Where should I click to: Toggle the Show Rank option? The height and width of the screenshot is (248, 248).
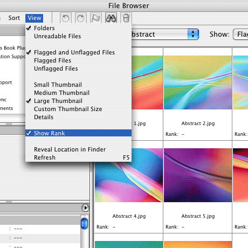pyautogui.click(x=78, y=133)
